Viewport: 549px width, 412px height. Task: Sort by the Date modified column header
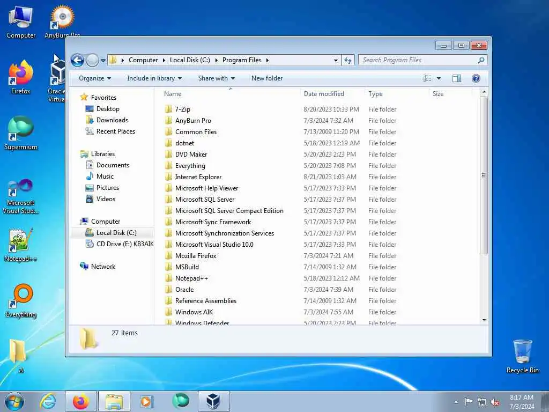click(x=332, y=94)
